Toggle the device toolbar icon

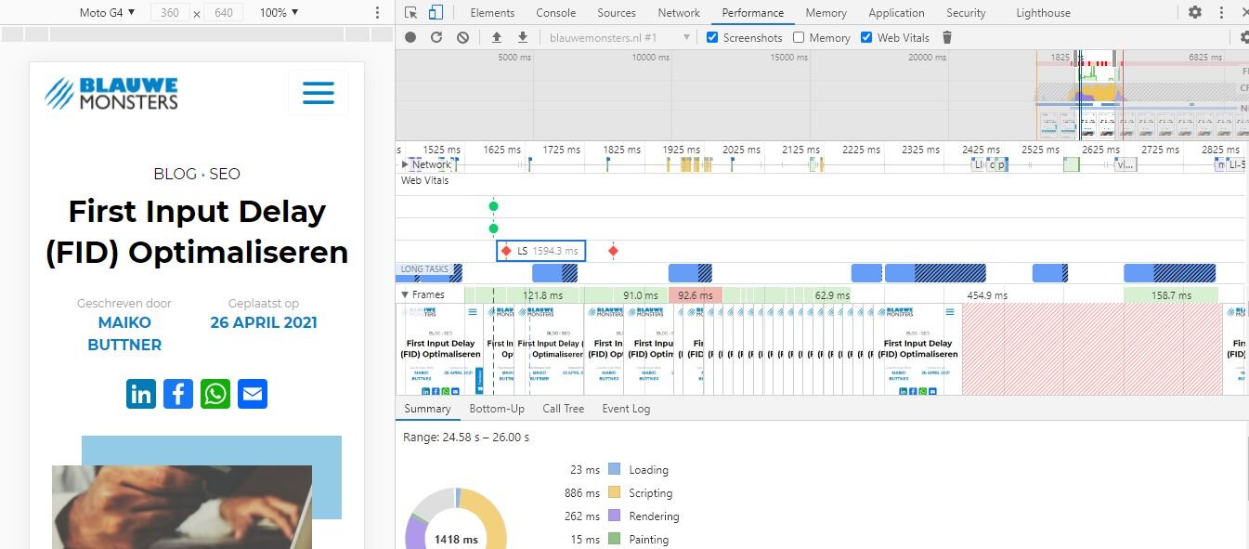tap(436, 13)
